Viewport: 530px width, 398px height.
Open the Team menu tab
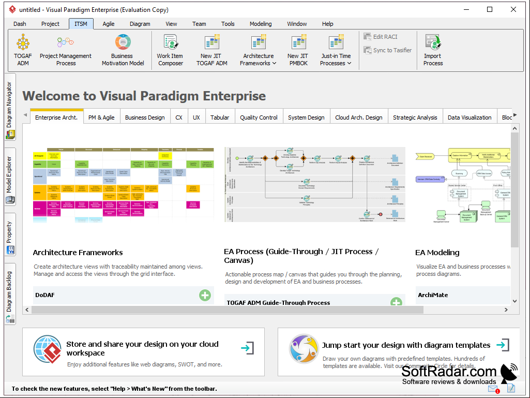pyautogui.click(x=199, y=24)
